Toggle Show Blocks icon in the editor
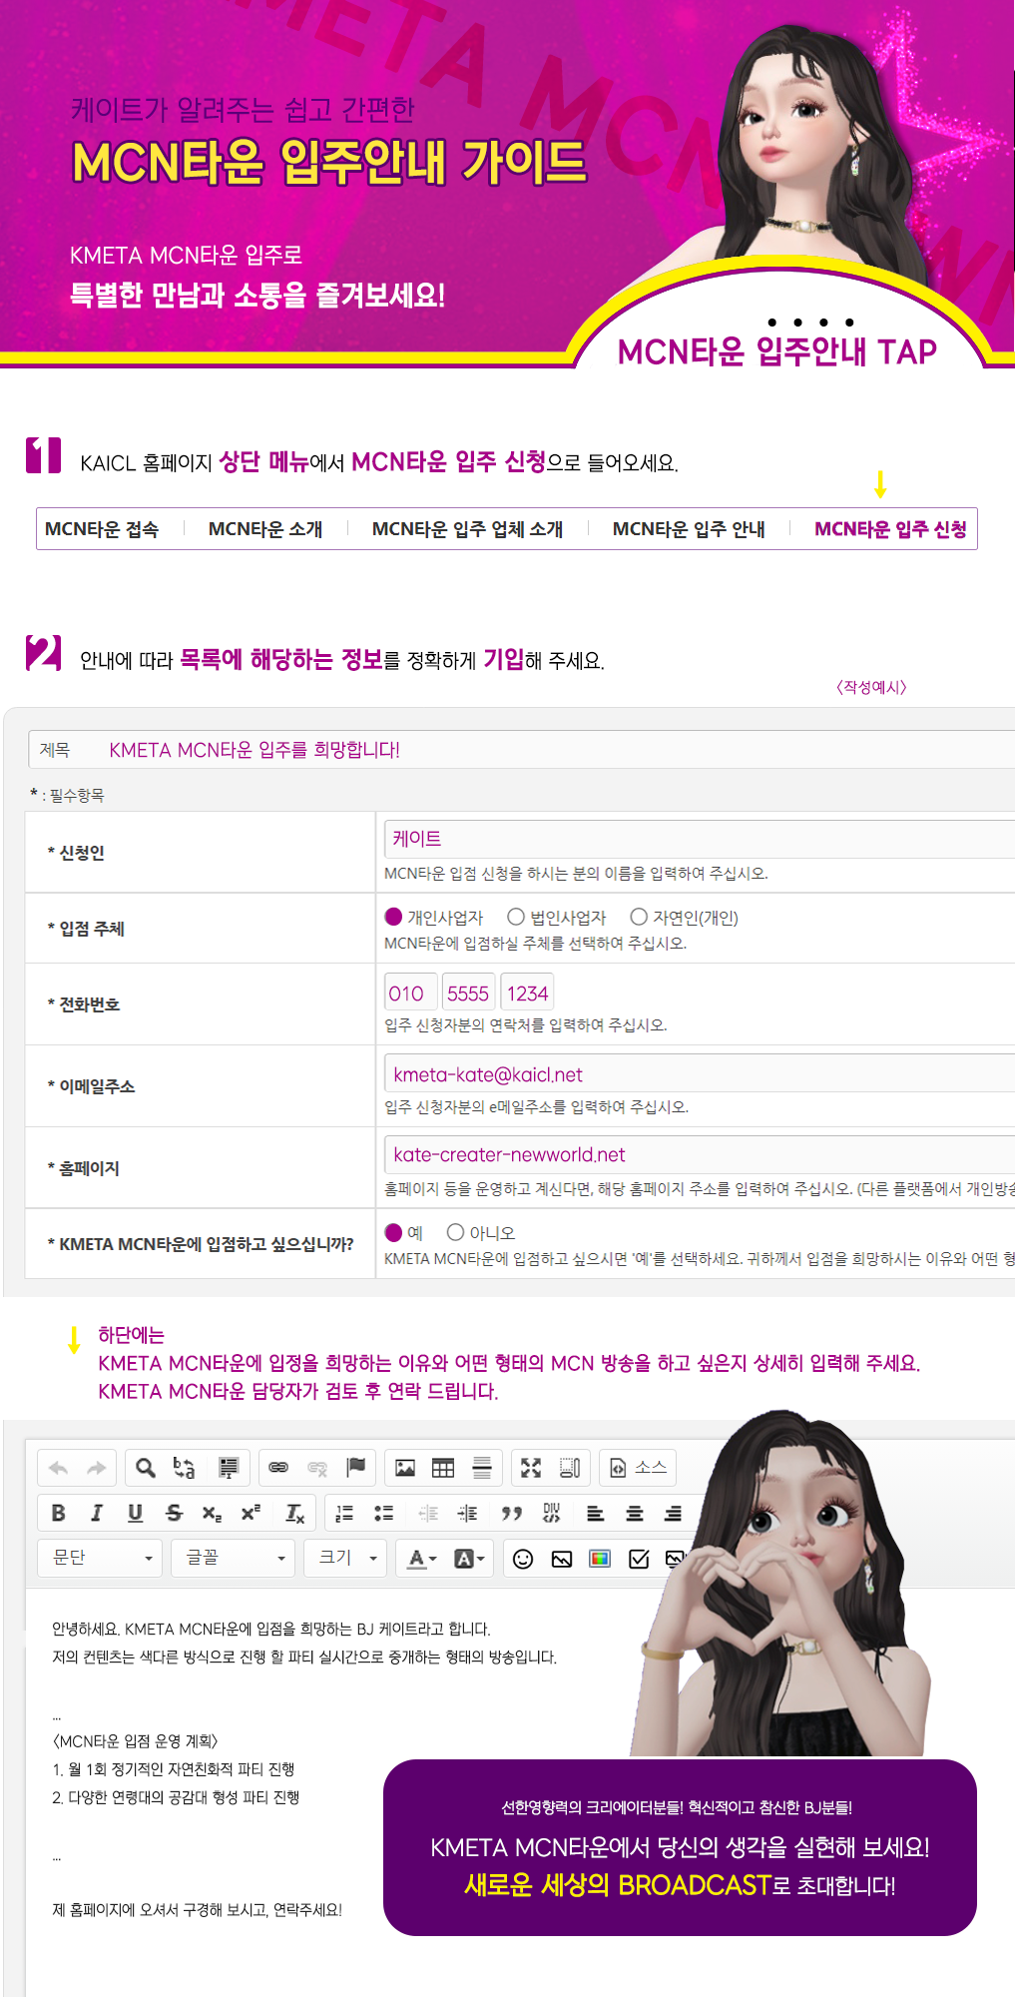Viewport: 1015px width, 1997px height. pyautogui.click(x=570, y=1468)
